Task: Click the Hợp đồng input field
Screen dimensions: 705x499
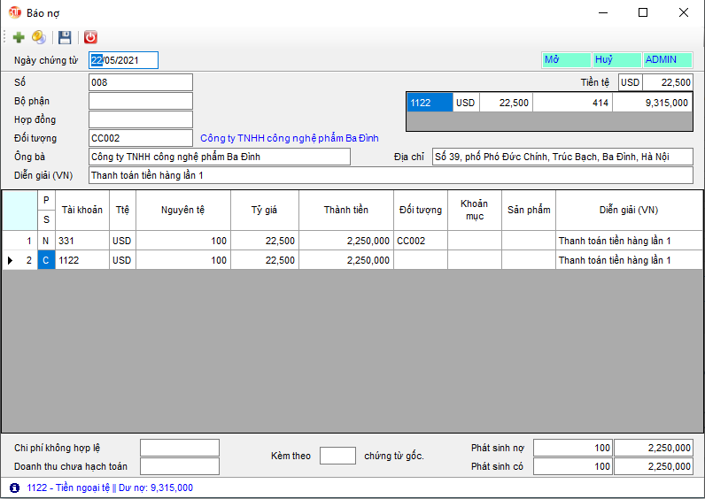Action: [140, 119]
